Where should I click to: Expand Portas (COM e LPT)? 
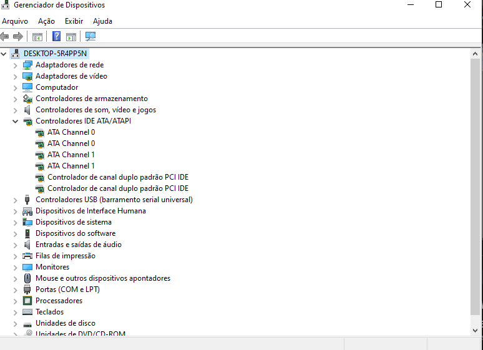coord(16,290)
